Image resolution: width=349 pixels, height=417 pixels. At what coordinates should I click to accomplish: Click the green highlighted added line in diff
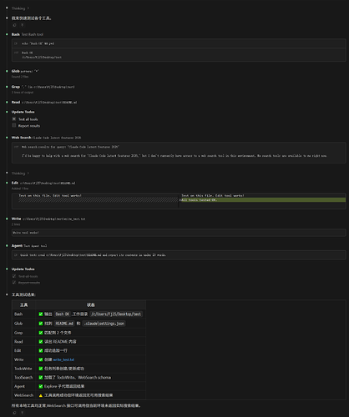click(x=263, y=200)
